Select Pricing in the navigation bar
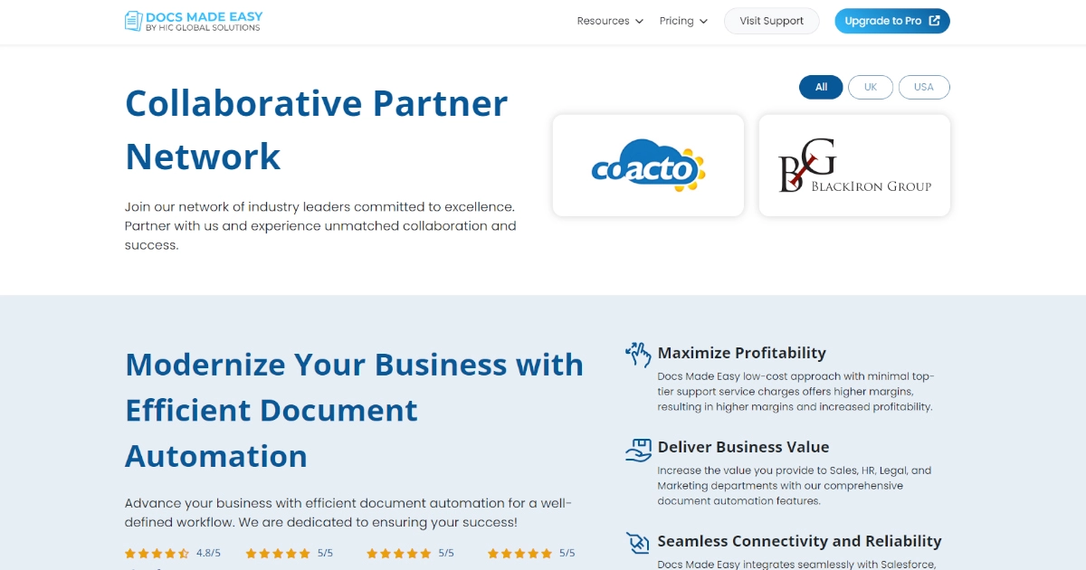1086x570 pixels. click(677, 20)
